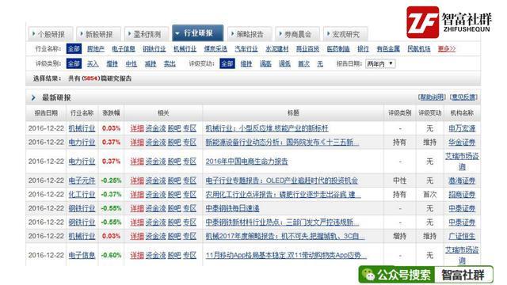Filter rating change by 无
507x285 pixels.
click(x=320, y=63)
